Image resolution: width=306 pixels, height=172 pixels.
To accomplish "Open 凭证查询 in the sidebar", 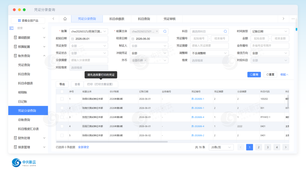I will [x=24, y=65].
